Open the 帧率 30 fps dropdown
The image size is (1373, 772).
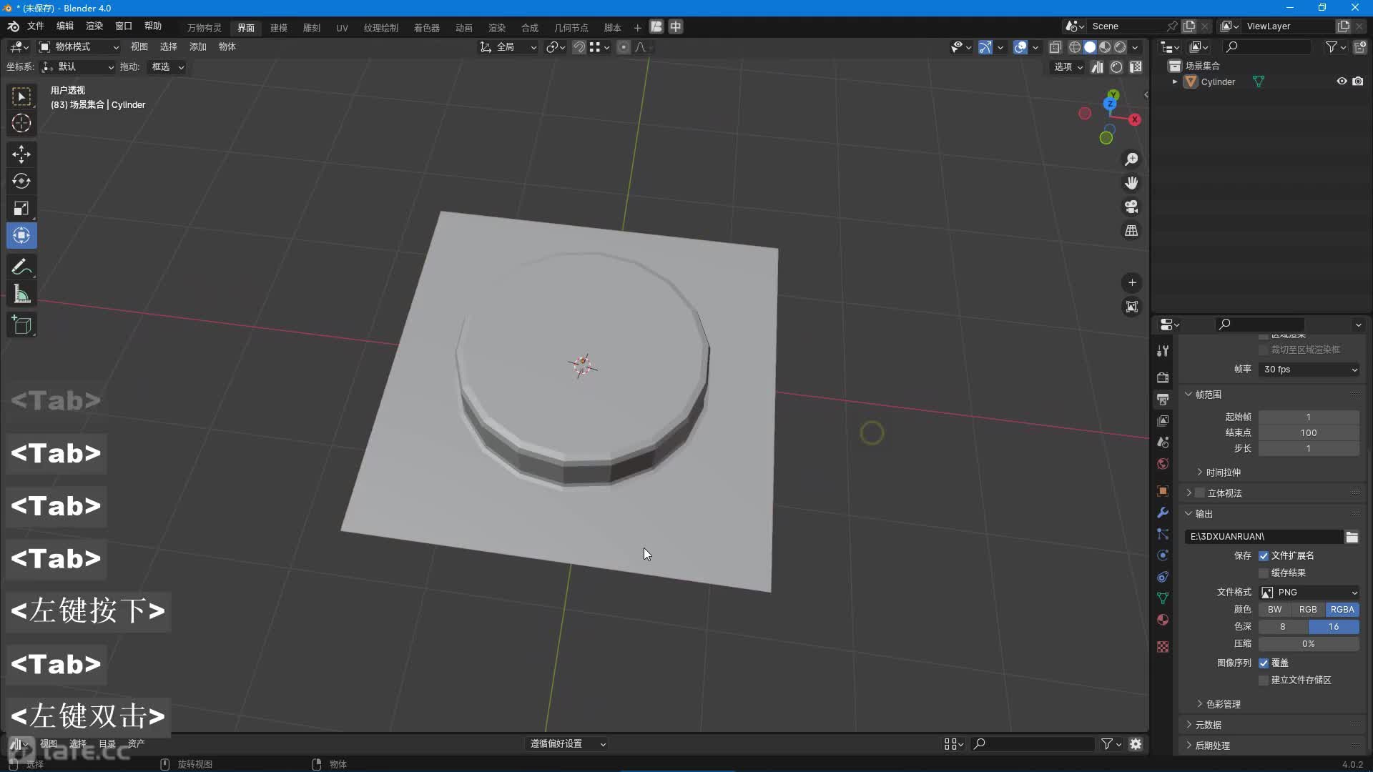(1309, 370)
